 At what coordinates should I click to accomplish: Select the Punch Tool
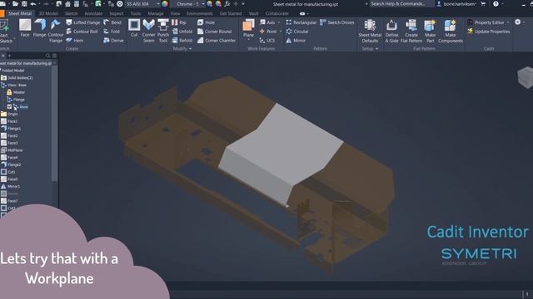pos(163,31)
